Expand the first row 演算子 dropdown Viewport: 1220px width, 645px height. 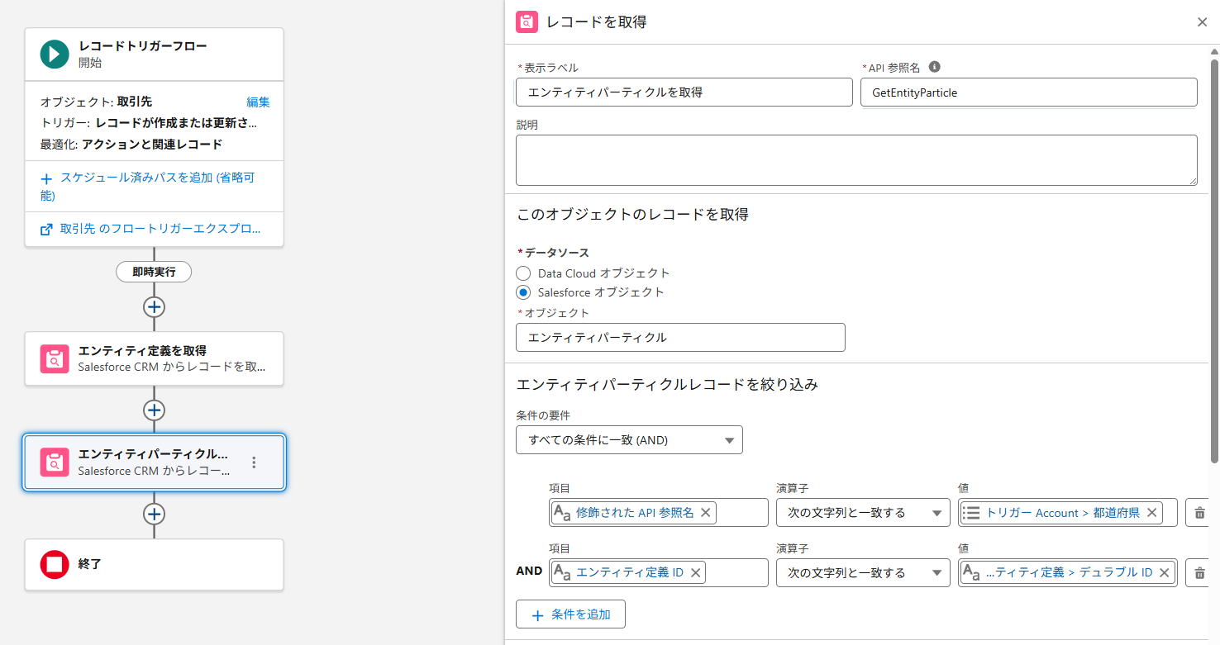pyautogui.click(x=863, y=513)
